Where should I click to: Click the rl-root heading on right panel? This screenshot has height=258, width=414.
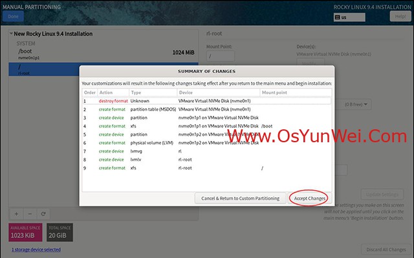click(x=214, y=34)
